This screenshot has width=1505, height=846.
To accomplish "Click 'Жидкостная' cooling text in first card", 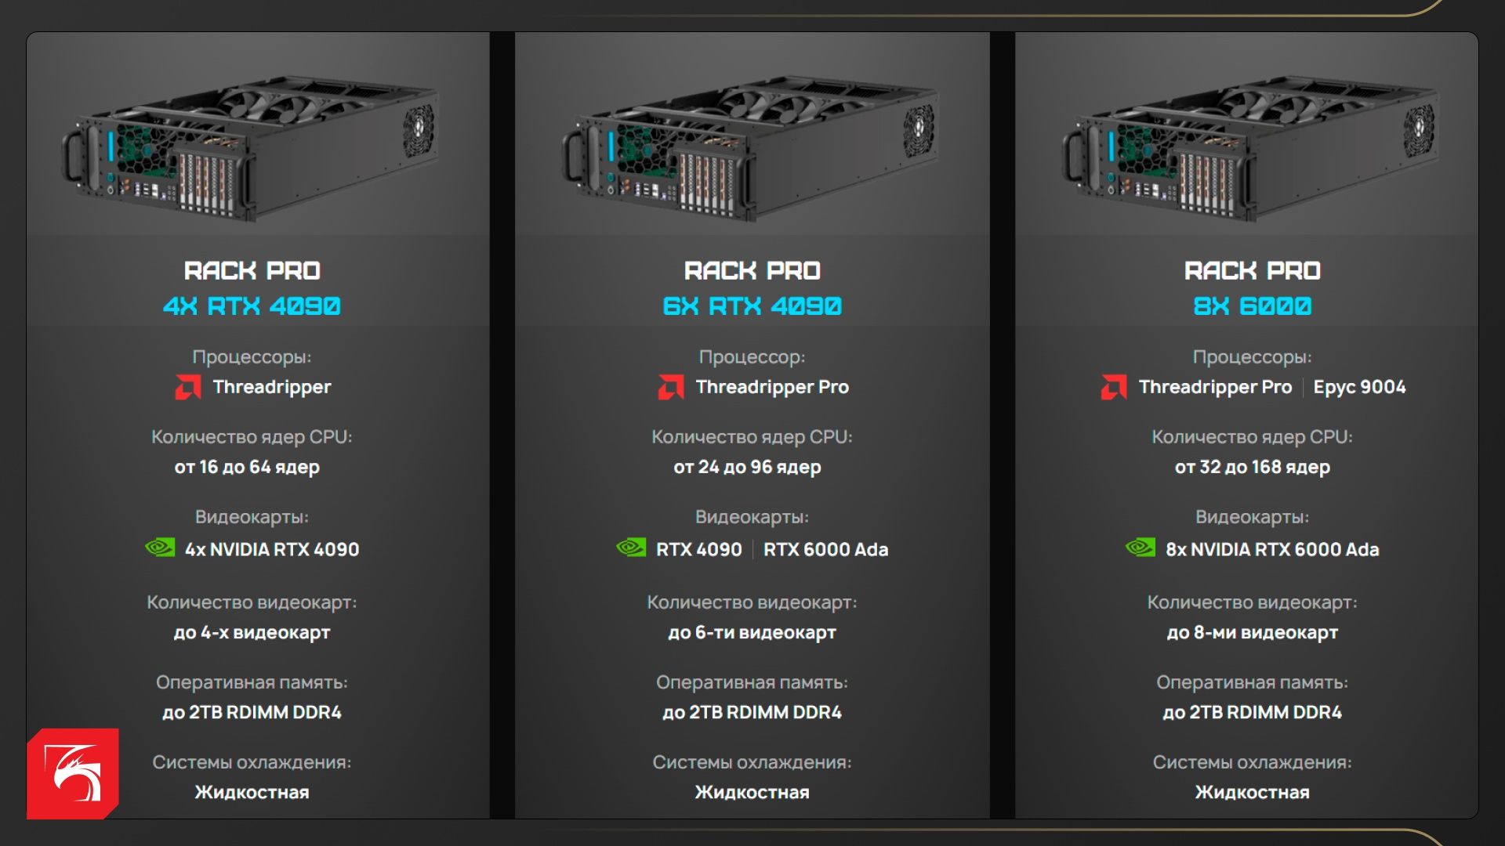I will [252, 792].
